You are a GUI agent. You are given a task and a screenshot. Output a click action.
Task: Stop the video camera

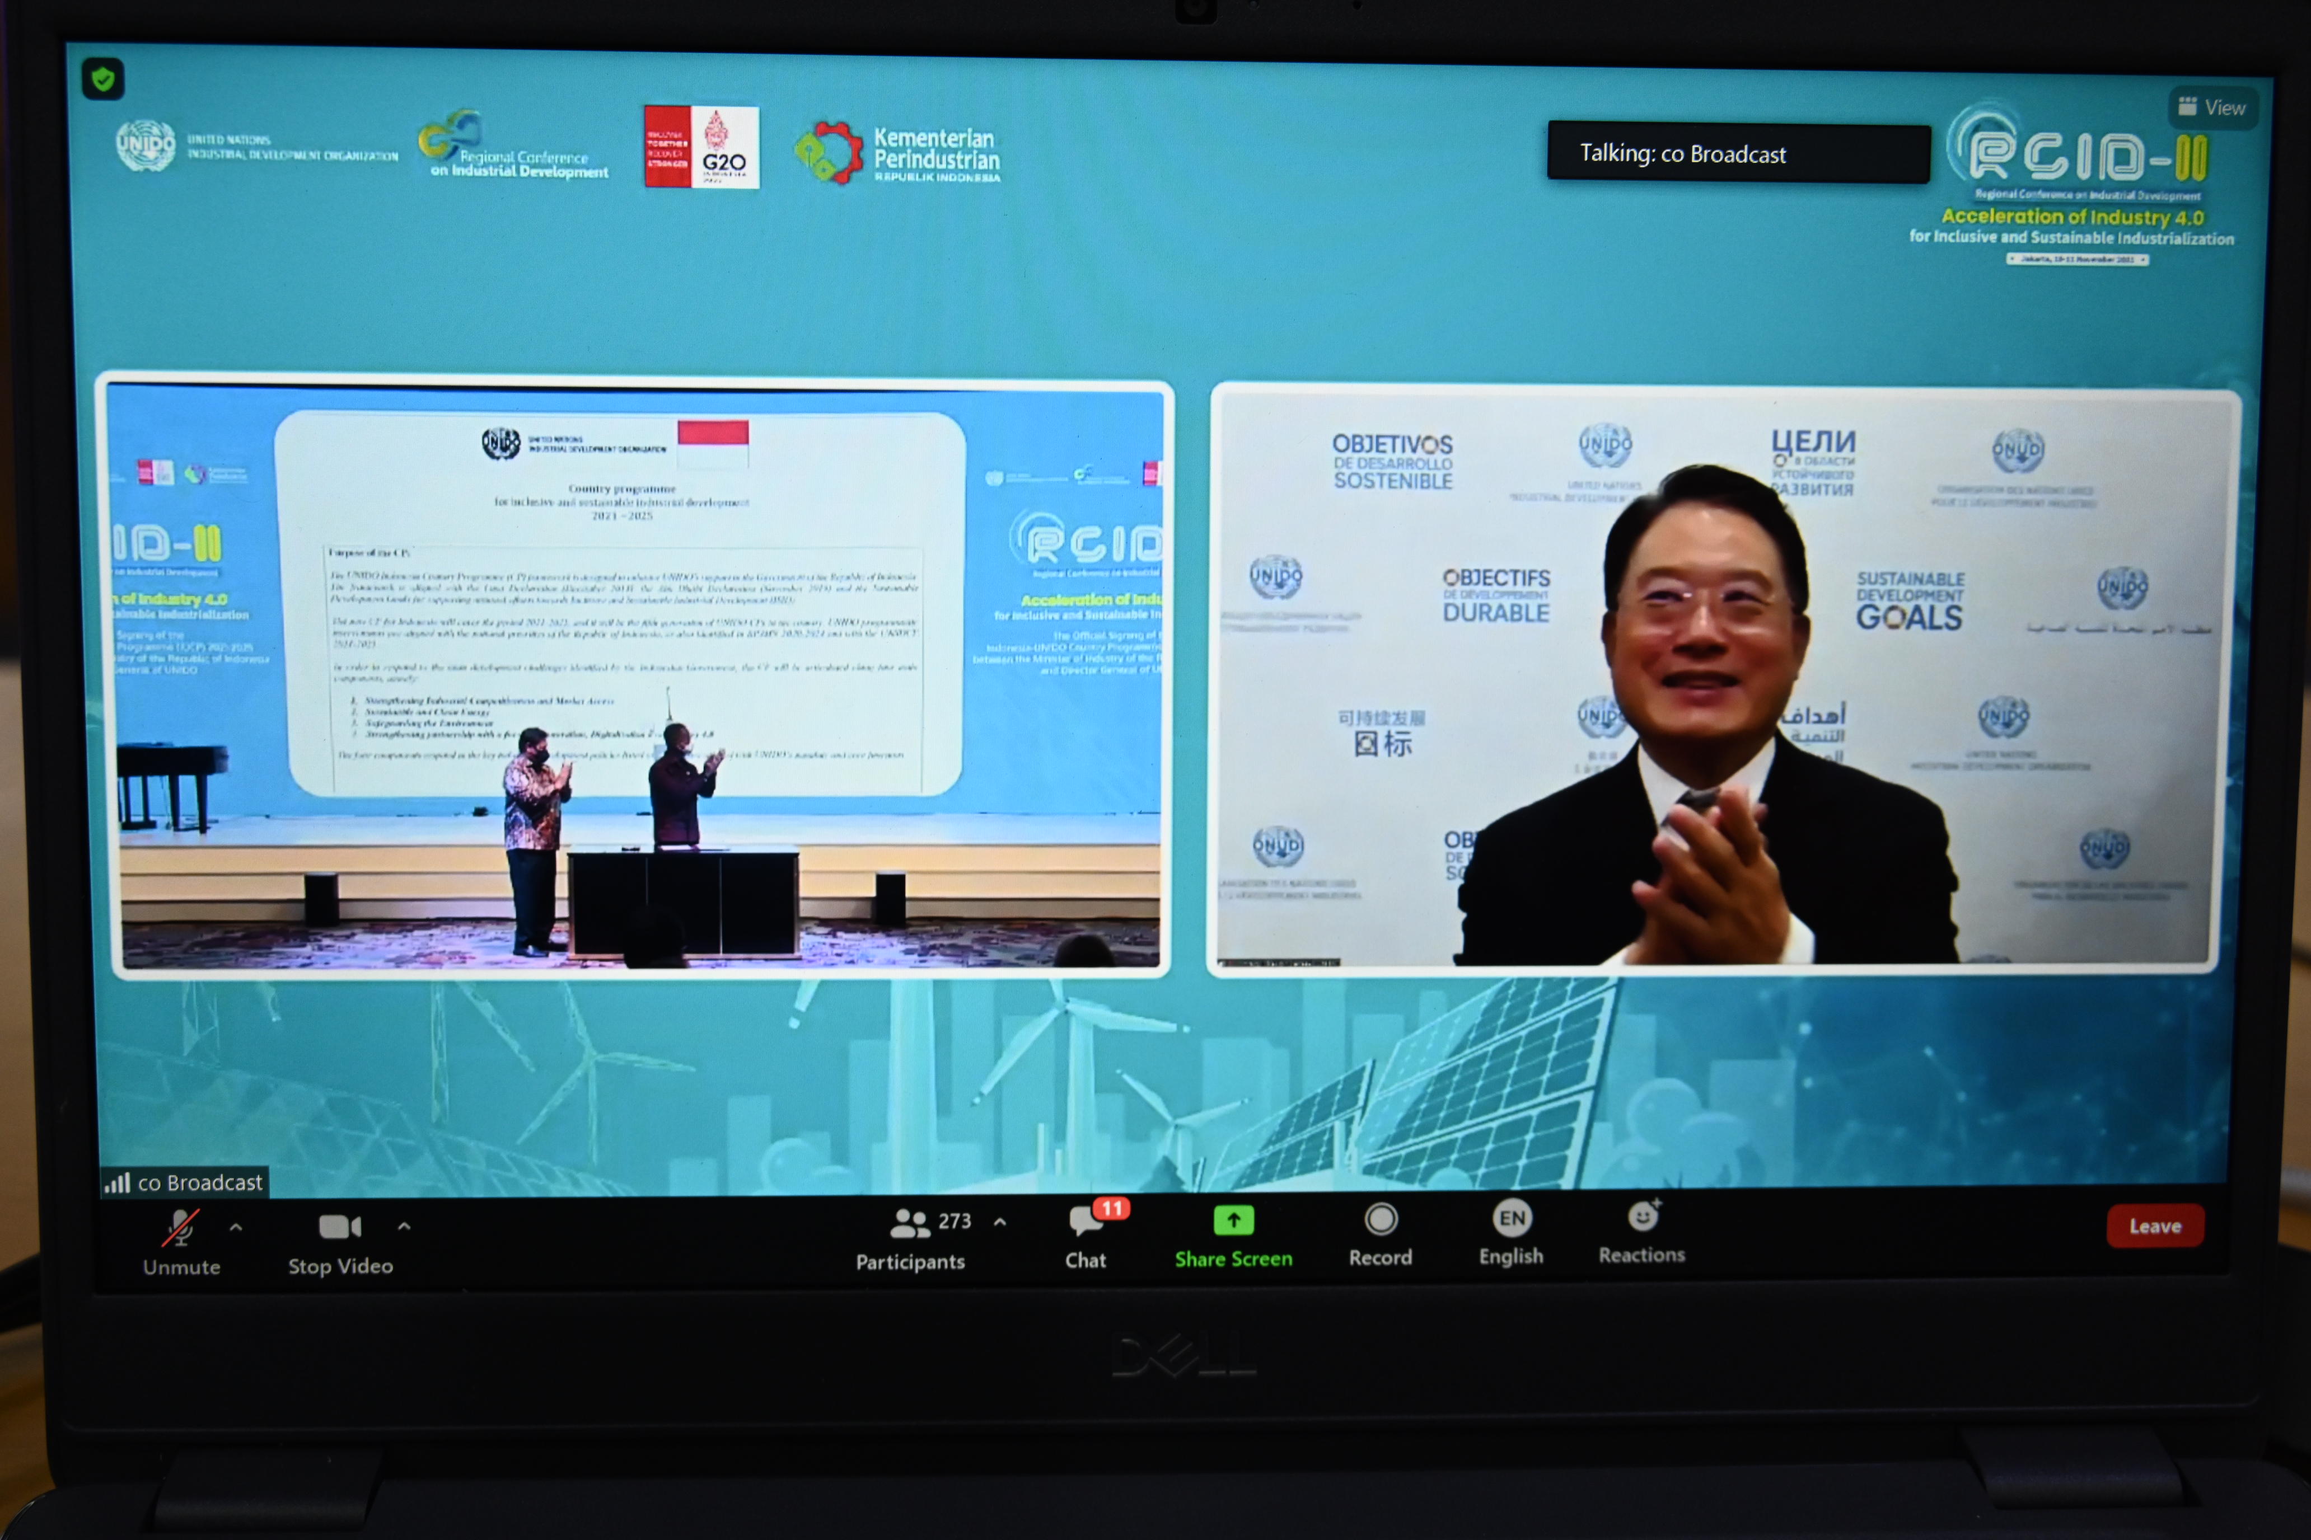pyautogui.click(x=340, y=1243)
